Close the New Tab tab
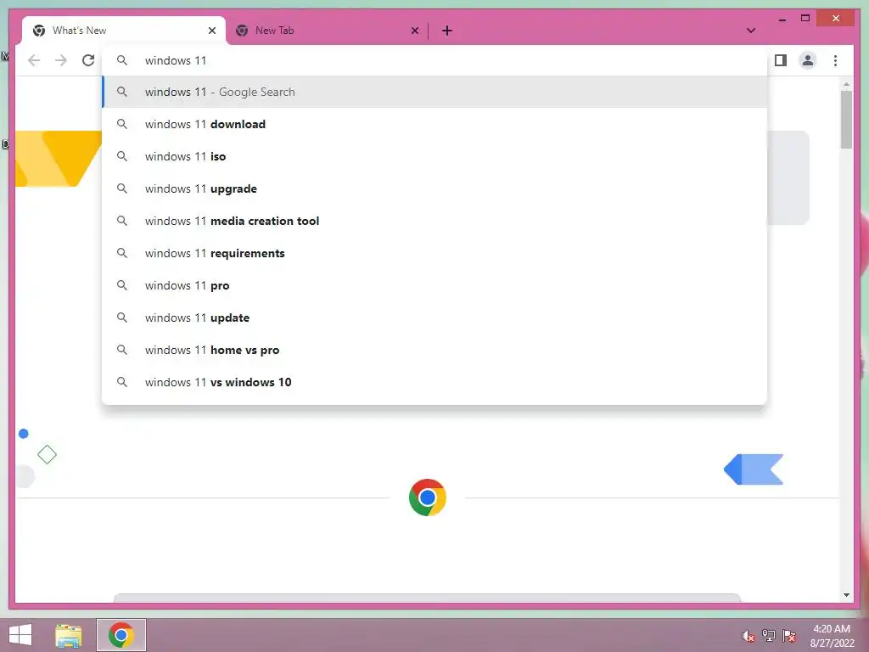This screenshot has width=869, height=652. click(414, 31)
